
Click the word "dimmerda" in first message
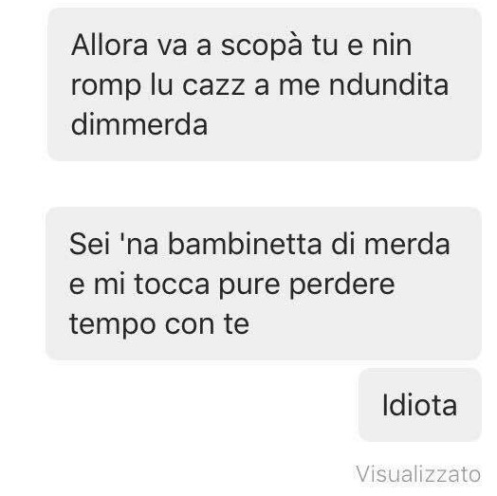pyautogui.click(x=139, y=124)
